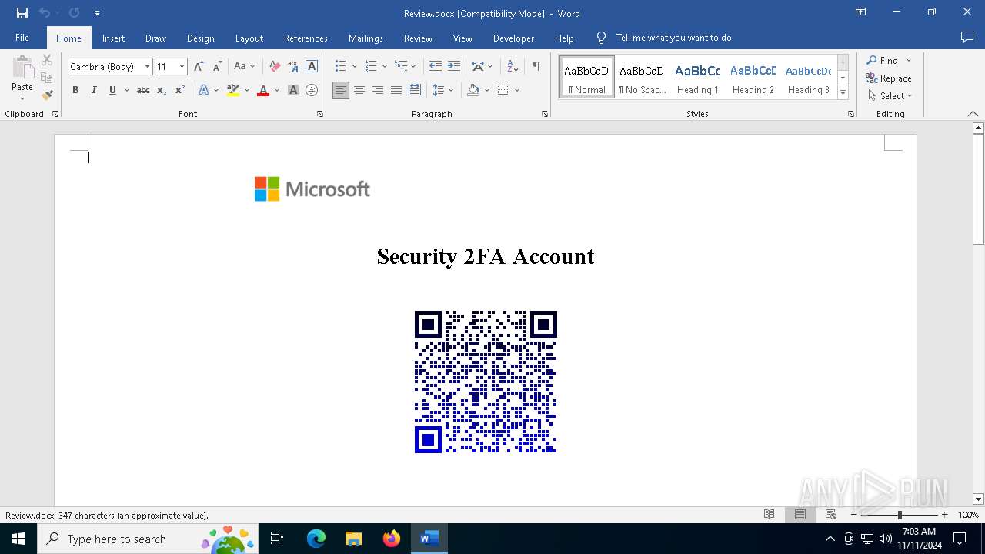Click the Windows search box in taskbar
The image size is (985, 554).
click(147, 539)
